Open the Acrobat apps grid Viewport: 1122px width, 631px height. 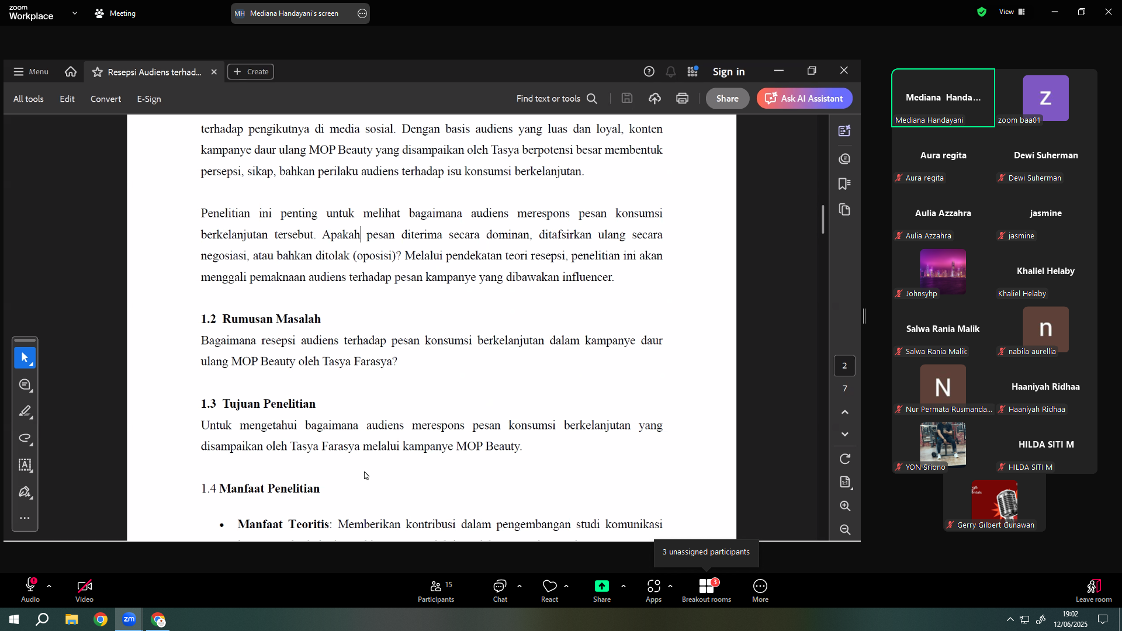click(692, 71)
